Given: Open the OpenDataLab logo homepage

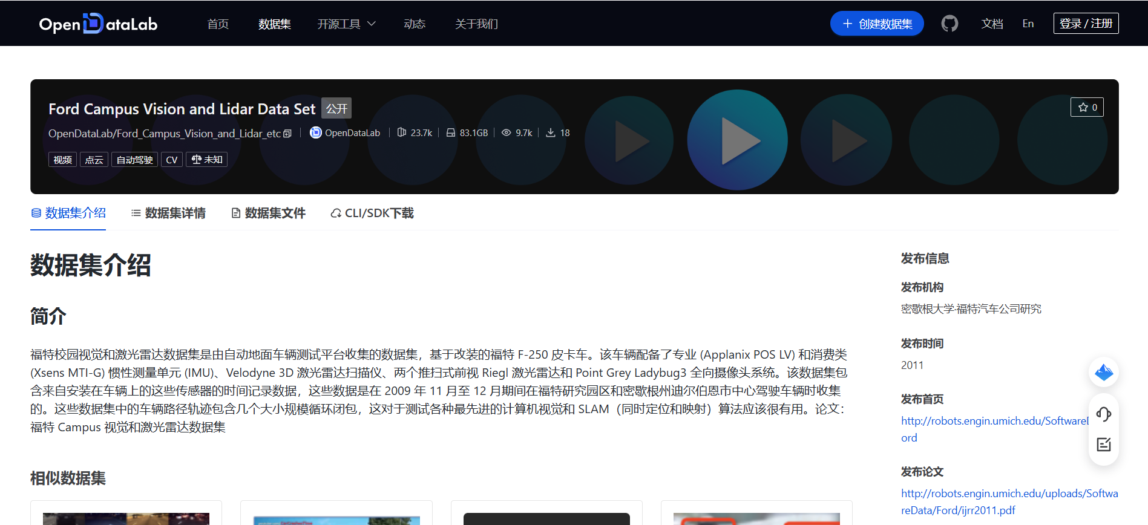Looking at the screenshot, I should click(98, 24).
